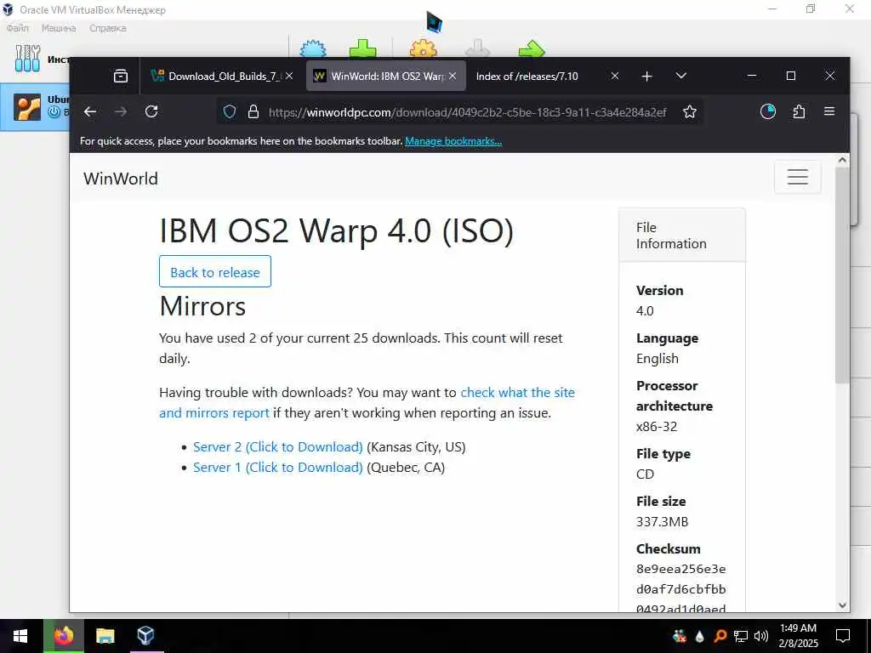Open tracking protection shield icon
The width and height of the screenshot is (871, 653).
point(230,112)
